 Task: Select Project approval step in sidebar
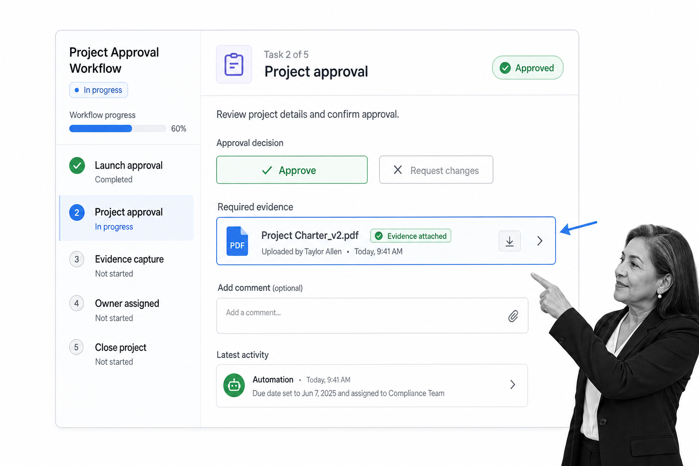[x=127, y=218]
